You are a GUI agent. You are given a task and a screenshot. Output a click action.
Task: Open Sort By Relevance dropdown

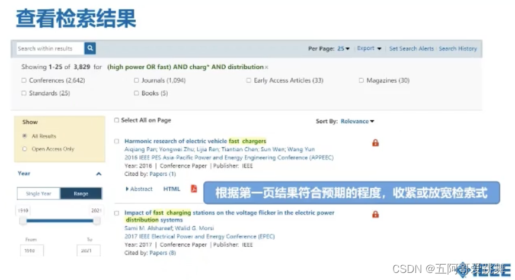pyautogui.click(x=357, y=121)
